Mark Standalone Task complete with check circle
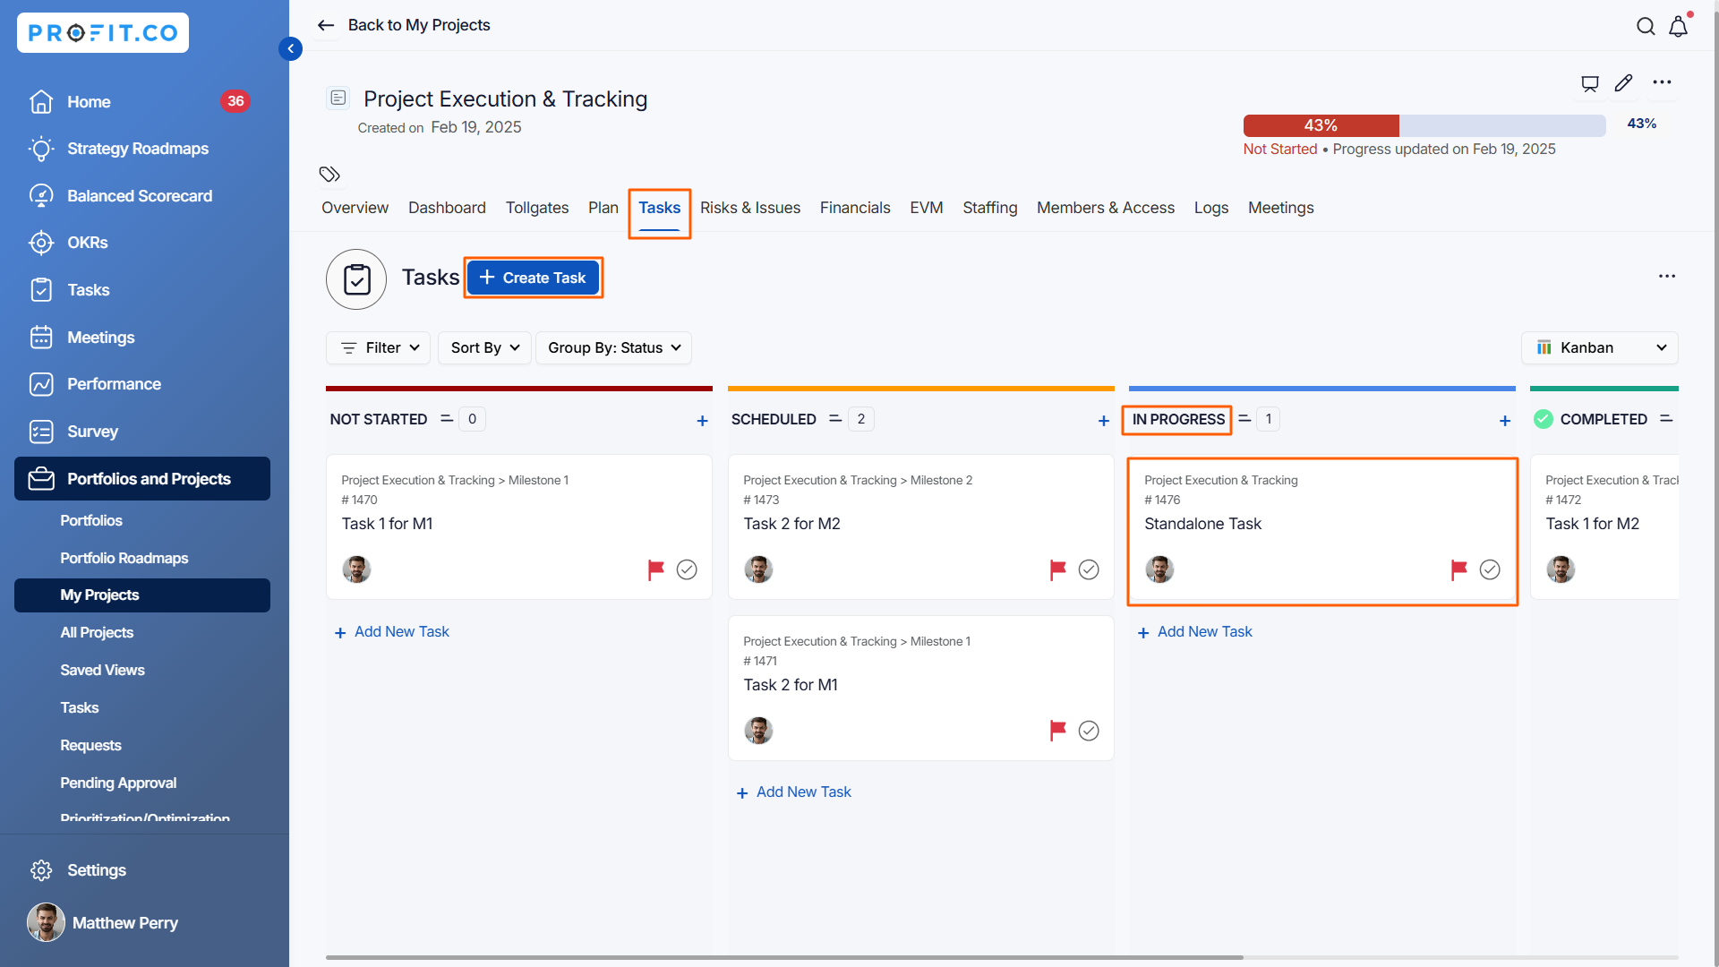 pyautogui.click(x=1490, y=569)
